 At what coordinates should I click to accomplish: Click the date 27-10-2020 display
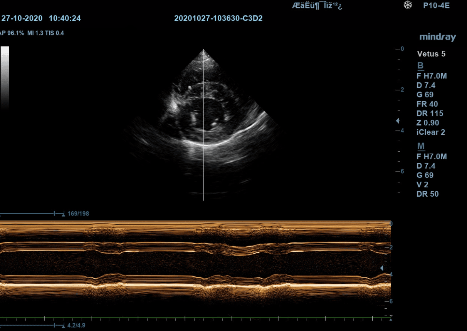click(x=22, y=18)
